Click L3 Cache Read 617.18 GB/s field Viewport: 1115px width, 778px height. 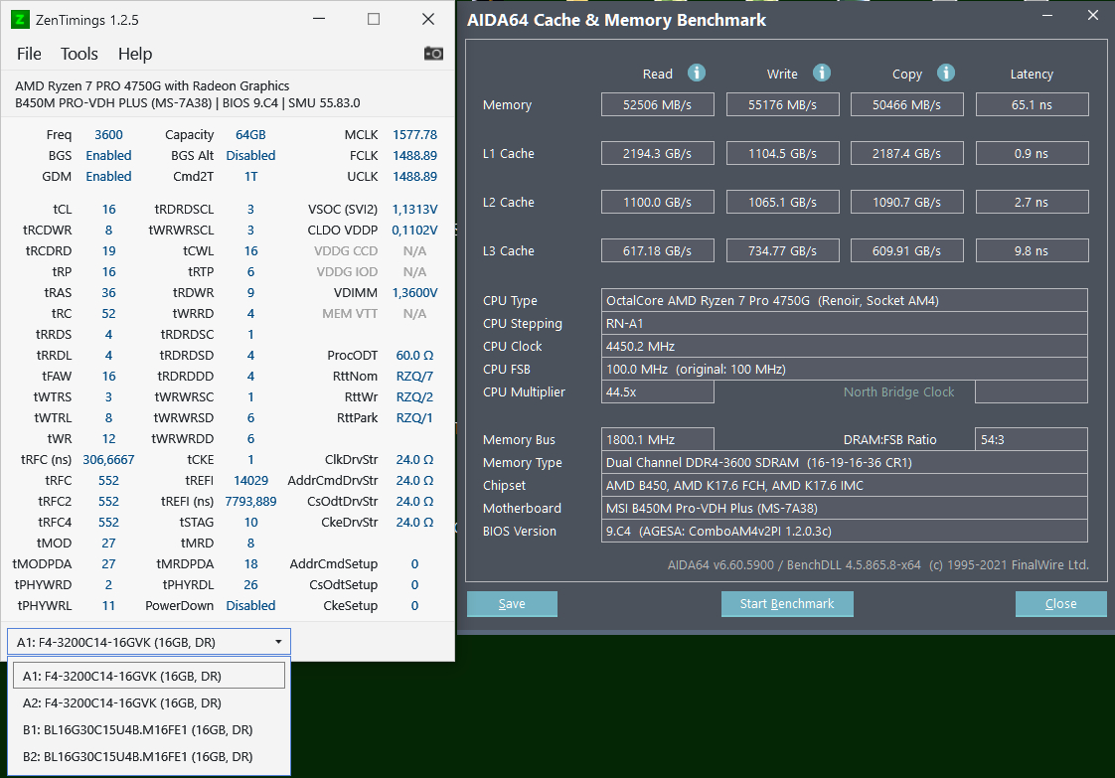tap(658, 250)
